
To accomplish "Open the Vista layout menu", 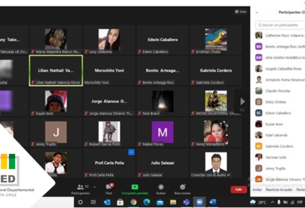I will click(x=241, y=12).
